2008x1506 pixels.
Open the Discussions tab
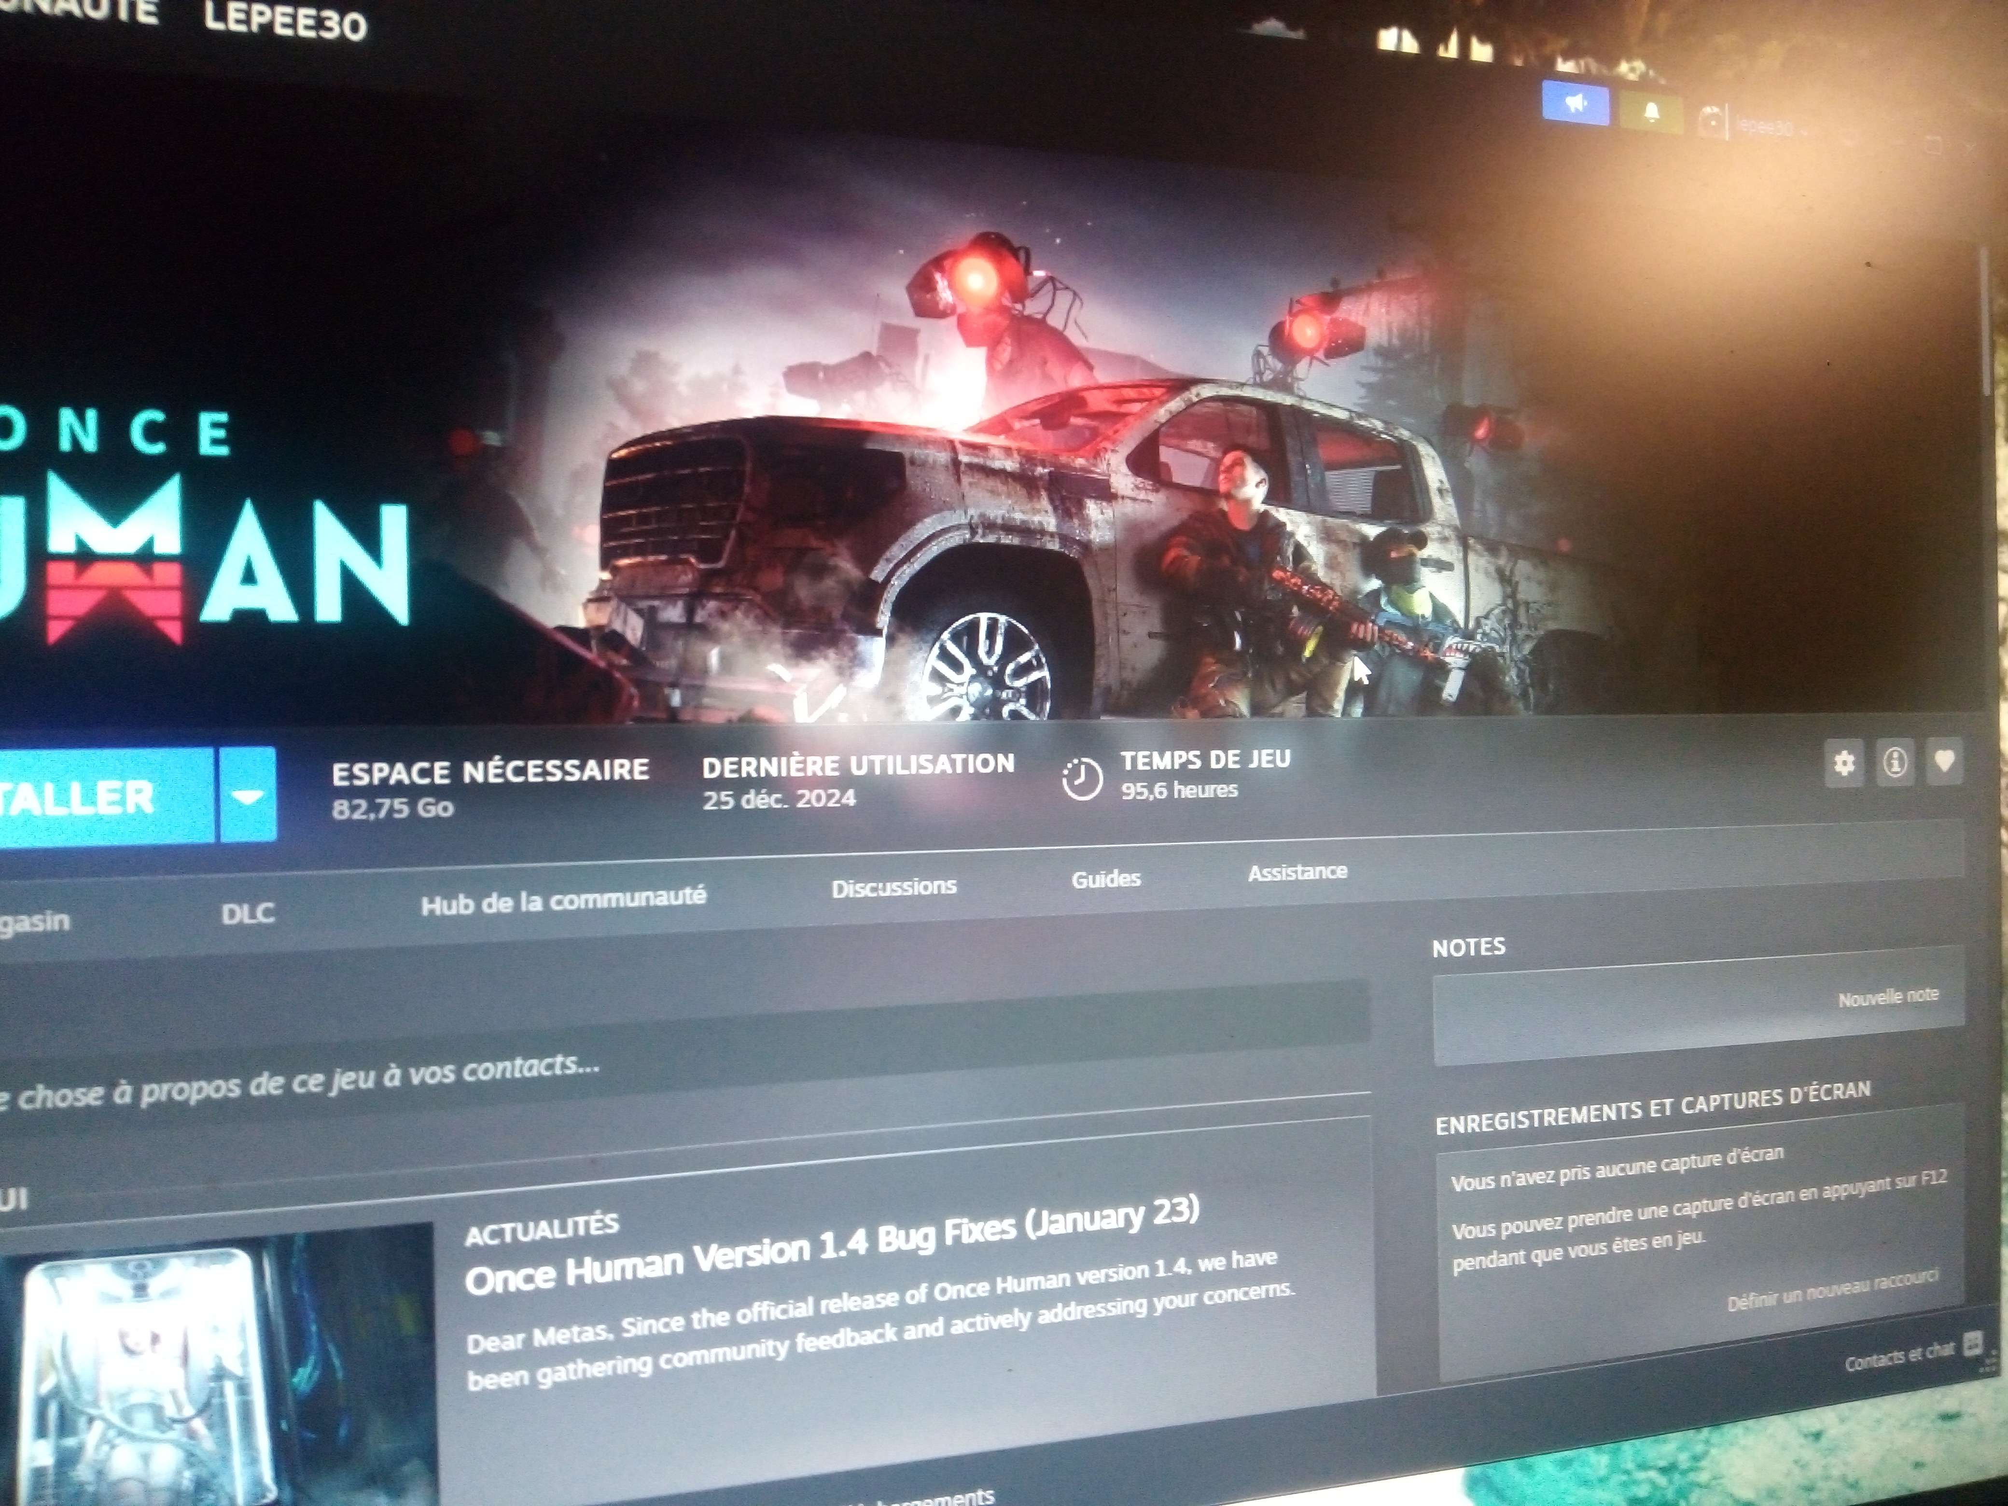[894, 886]
